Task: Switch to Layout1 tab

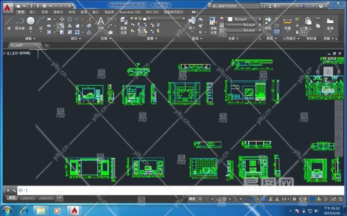Action: coord(28,198)
